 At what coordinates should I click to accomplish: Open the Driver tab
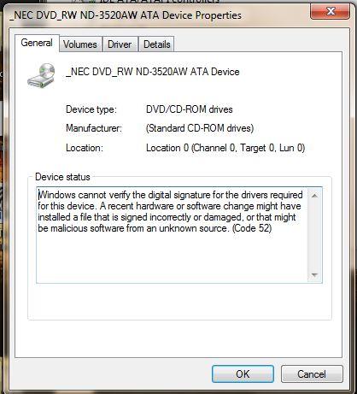[x=120, y=44]
